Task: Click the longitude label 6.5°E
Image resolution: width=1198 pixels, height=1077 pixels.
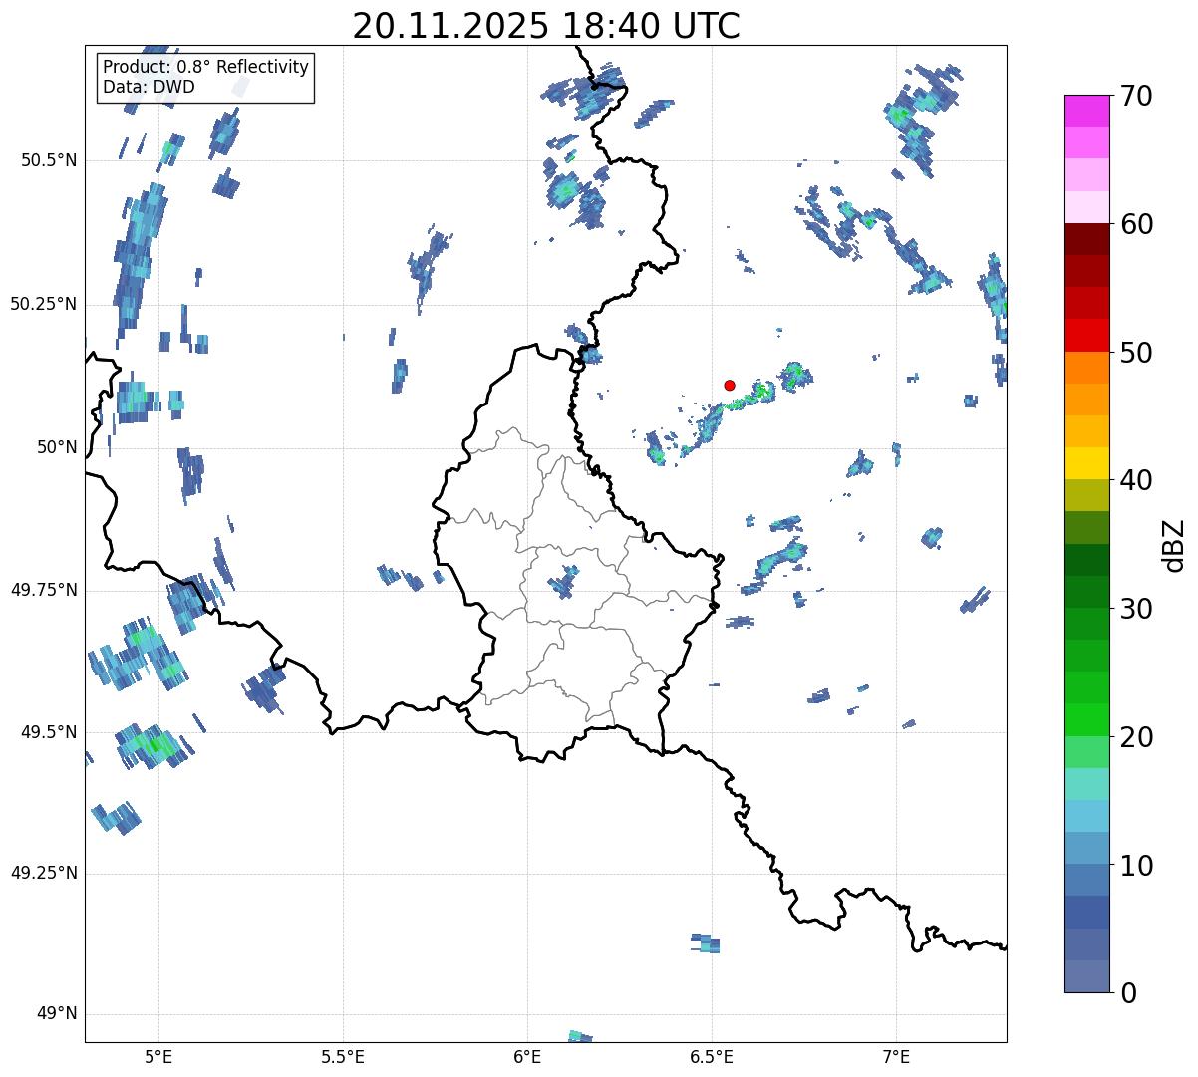Action: [x=712, y=1057]
